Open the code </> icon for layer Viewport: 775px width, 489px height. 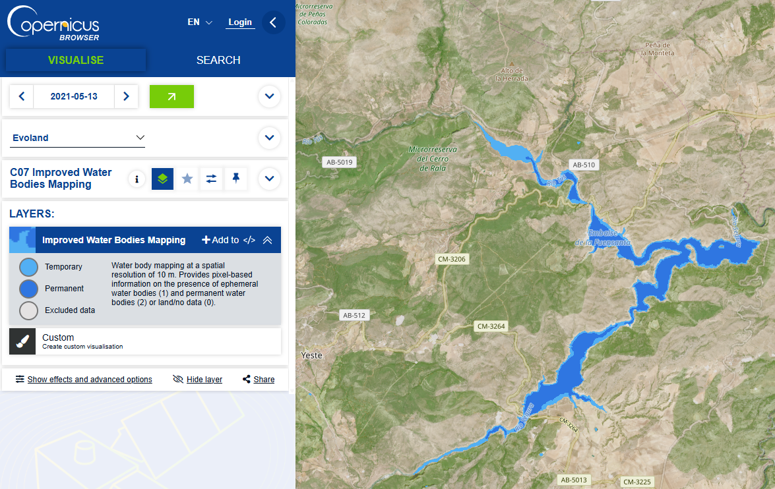tap(249, 240)
